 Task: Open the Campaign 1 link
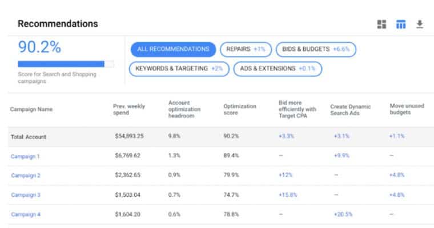pyautogui.click(x=25, y=156)
